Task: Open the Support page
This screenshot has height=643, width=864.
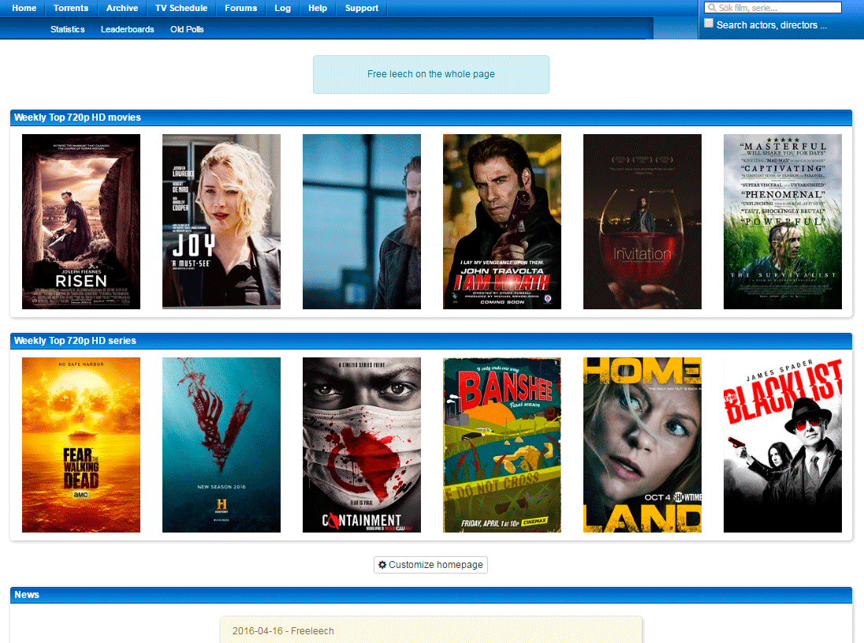Action: point(362,8)
